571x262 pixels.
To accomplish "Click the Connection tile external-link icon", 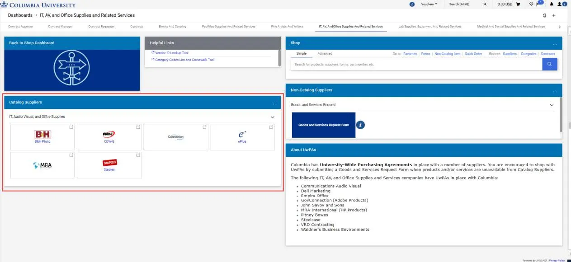I will [204, 127].
